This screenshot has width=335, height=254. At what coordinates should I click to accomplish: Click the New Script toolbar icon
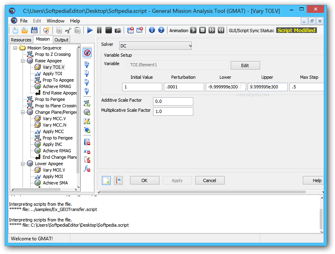(x=15, y=30)
